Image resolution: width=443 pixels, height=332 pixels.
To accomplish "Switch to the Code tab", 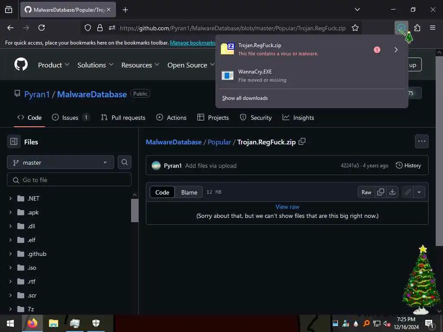I will [29, 118].
